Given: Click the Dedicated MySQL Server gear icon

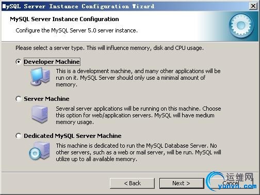Looking at the screenshot, I should click(40, 151).
